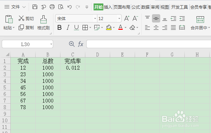Switch to the 视图 tab
Viewport: 211px width, 133px height.
click(165, 7)
